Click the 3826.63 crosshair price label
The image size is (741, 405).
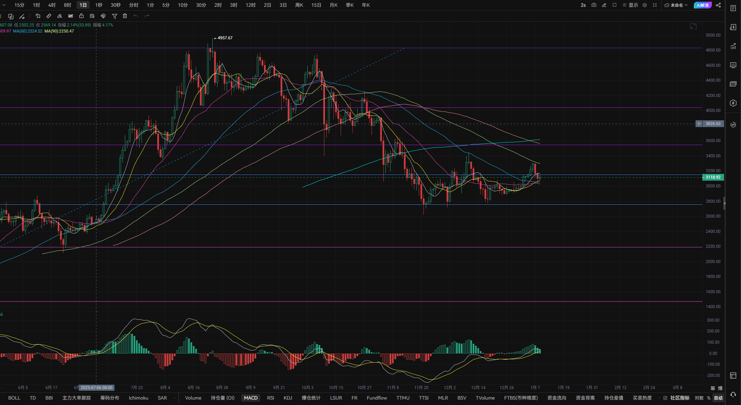pyautogui.click(x=713, y=124)
